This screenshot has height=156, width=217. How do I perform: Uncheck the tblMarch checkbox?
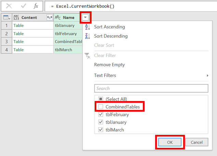(x=100, y=130)
